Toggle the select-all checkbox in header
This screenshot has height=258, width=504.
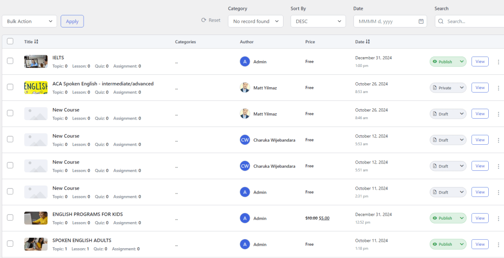(10, 41)
